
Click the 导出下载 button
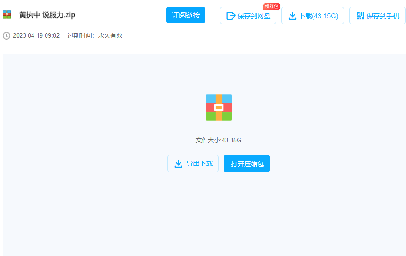click(193, 163)
